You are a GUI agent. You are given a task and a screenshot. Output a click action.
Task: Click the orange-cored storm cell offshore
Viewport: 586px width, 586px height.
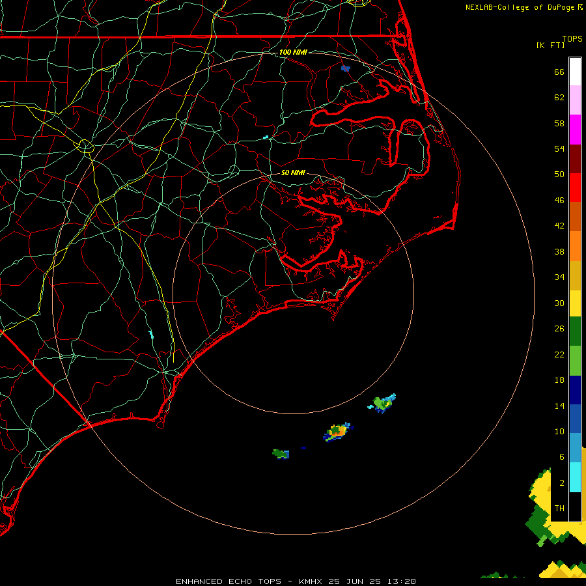click(x=338, y=432)
